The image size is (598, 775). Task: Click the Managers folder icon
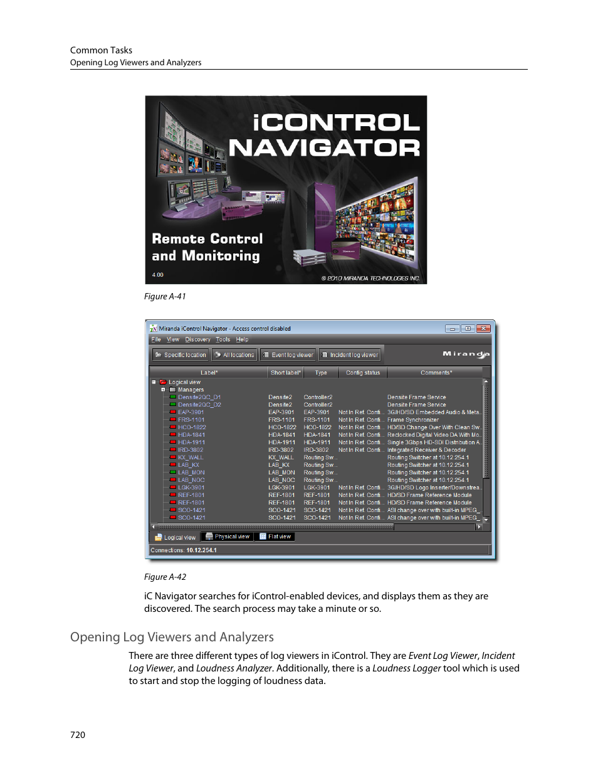172,390
